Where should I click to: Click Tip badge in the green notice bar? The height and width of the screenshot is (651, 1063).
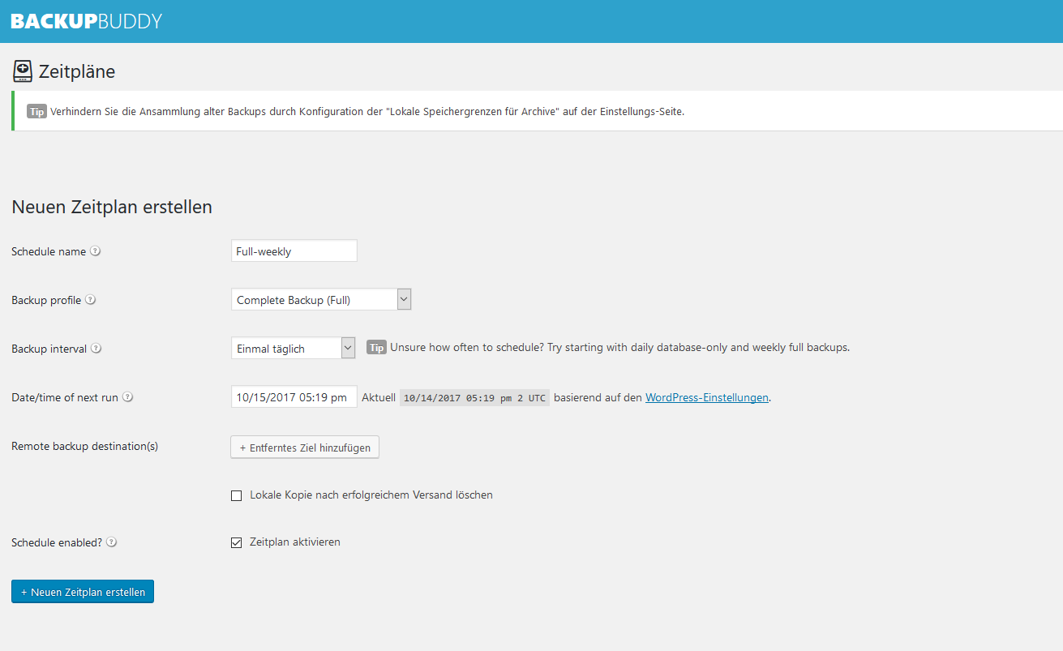(x=36, y=112)
